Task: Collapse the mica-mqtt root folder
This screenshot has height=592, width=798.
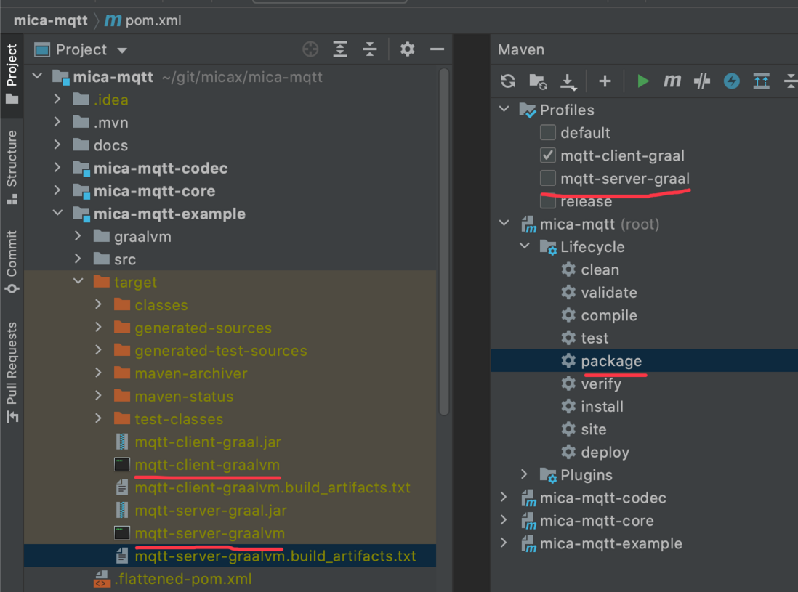Action: pyautogui.click(x=37, y=76)
